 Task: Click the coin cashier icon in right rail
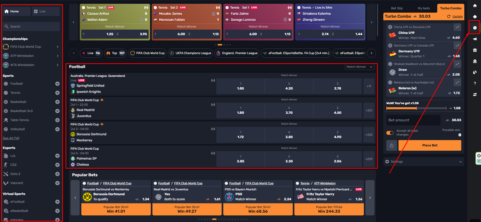(475, 61)
